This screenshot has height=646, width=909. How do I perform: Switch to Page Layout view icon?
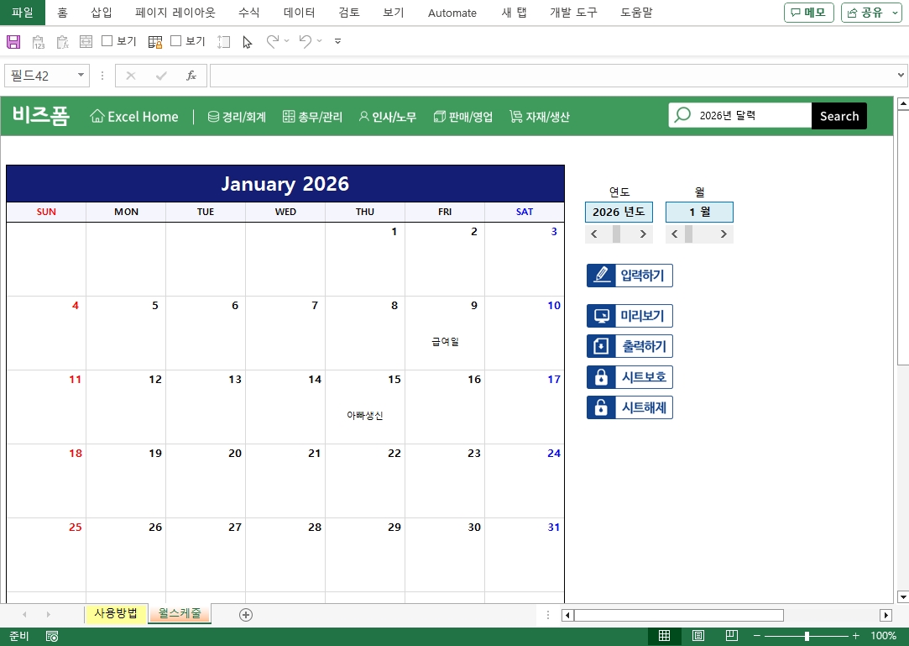click(x=698, y=636)
